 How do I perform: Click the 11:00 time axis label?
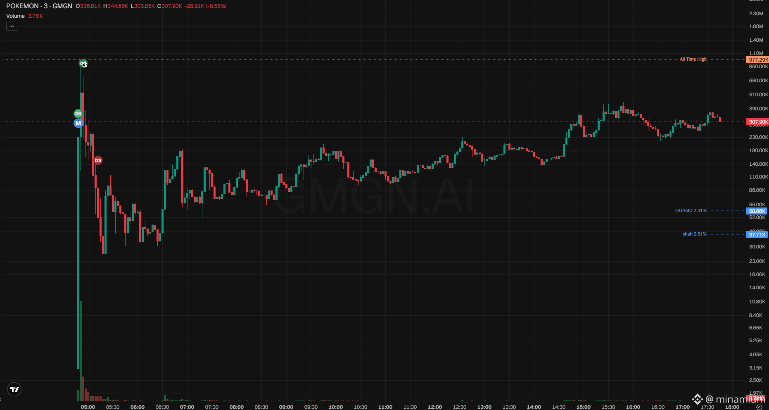(x=385, y=407)
